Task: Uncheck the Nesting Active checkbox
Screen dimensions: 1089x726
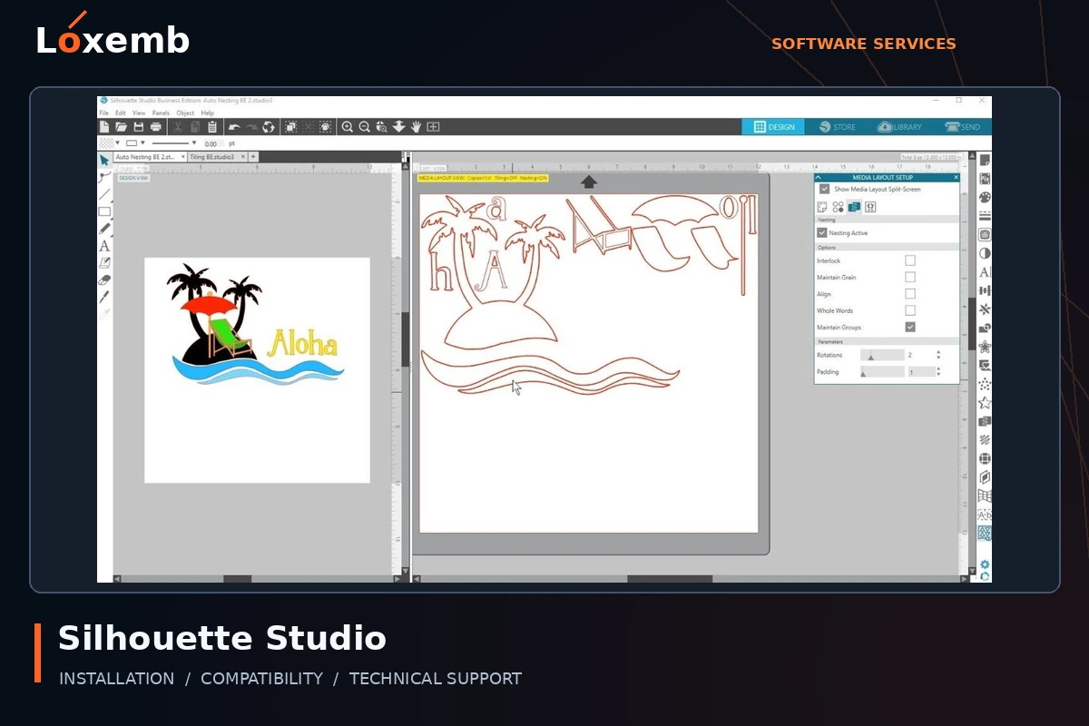Action: (x=821, y=232)
